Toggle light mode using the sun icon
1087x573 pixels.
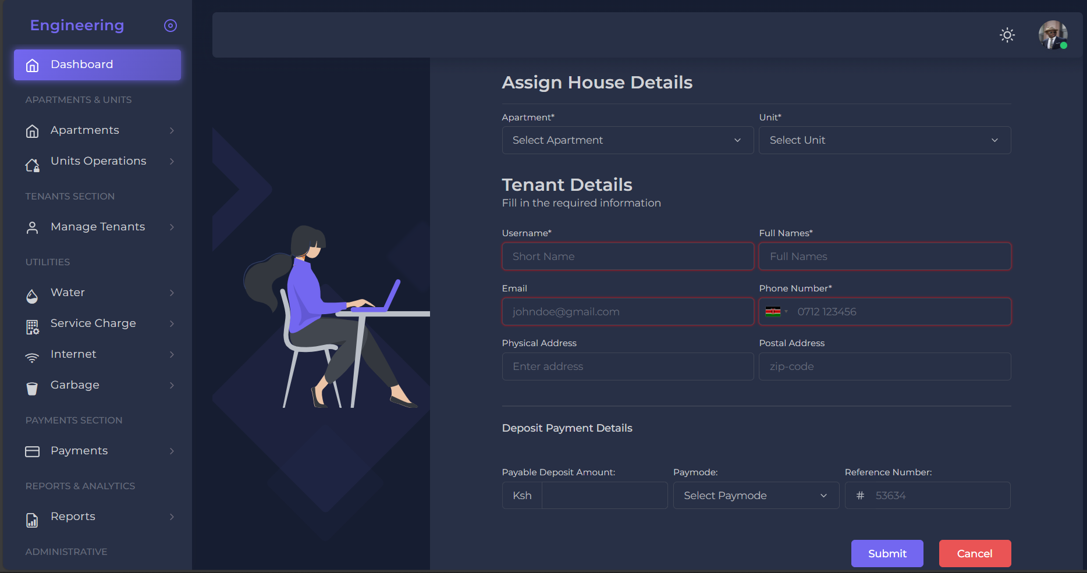tap(1007, 35)
